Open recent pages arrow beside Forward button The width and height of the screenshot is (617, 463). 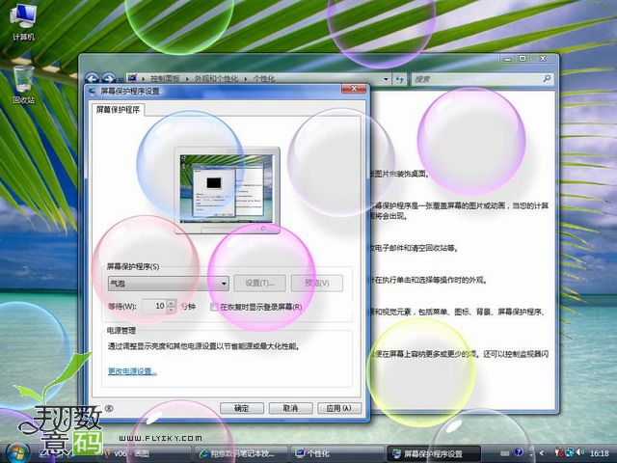click(120, 79)
